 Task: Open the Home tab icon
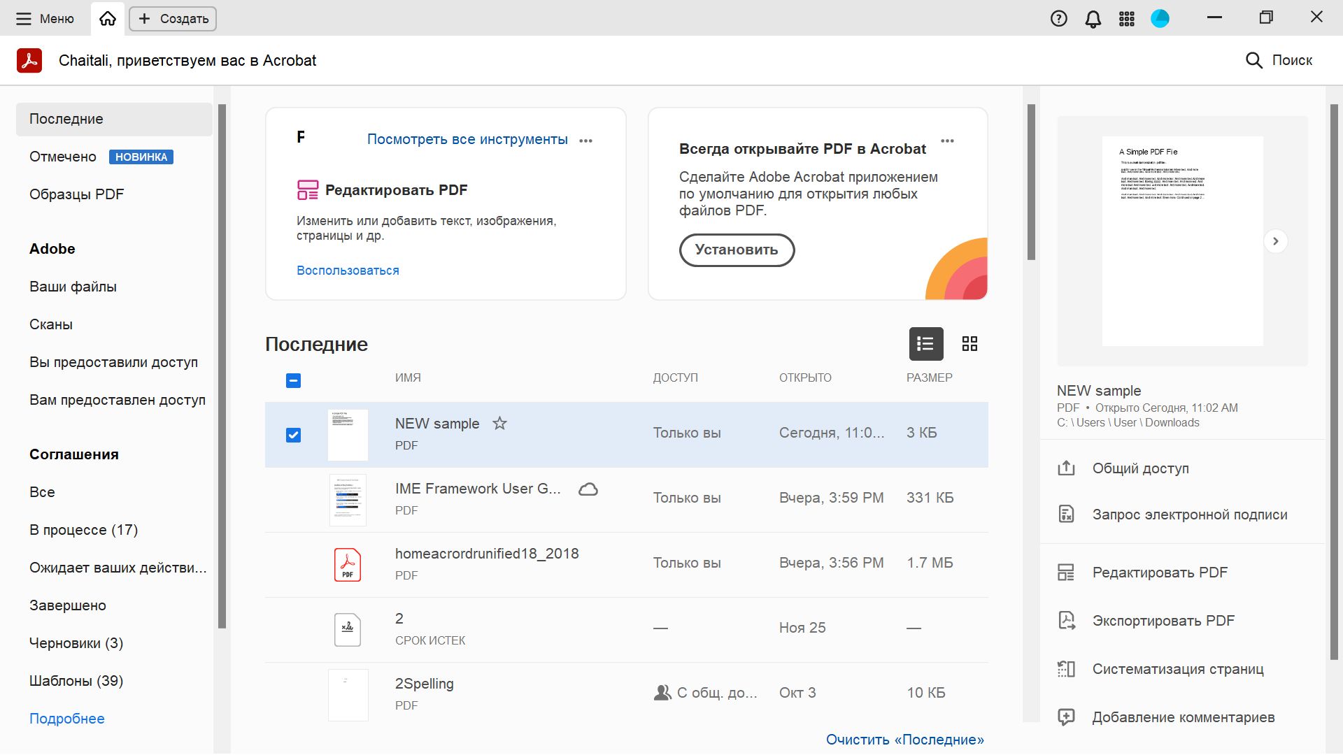(108, 19)
